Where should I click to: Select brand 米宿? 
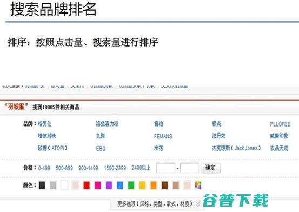(x=158, y=148)
